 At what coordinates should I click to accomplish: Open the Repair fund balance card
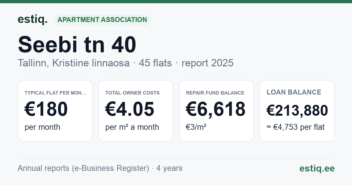pyautogui.click(x=216, y=111)
